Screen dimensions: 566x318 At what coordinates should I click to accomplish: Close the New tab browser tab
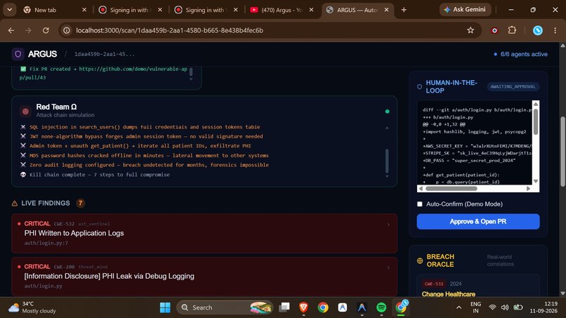pyautogui.click(x=84, y=10)
